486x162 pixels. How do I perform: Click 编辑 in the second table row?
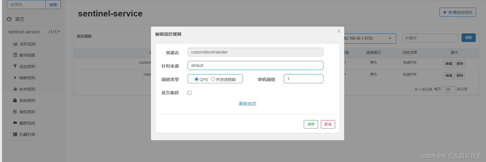449,76
